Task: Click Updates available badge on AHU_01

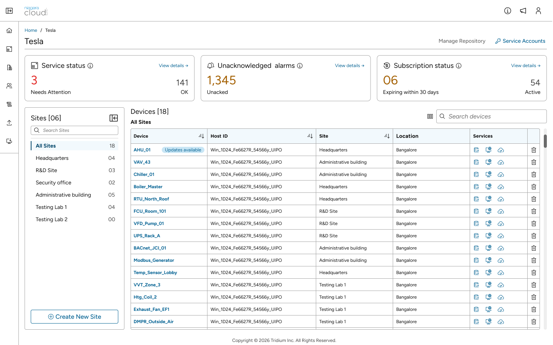Action: (x=183, y=150)
